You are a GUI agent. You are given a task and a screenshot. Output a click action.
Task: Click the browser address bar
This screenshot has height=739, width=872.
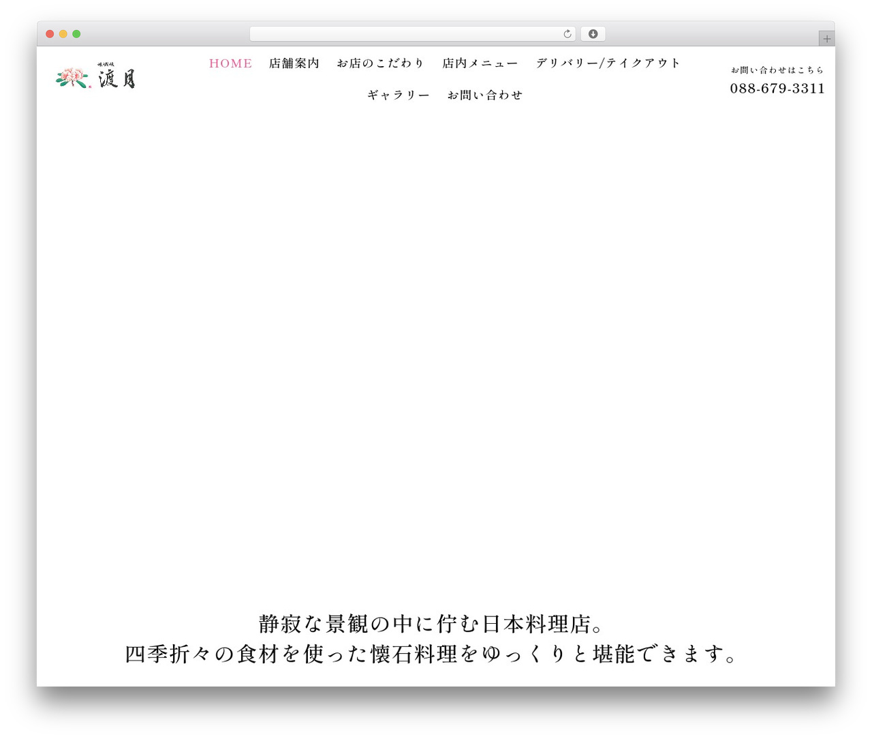[412, 34]
